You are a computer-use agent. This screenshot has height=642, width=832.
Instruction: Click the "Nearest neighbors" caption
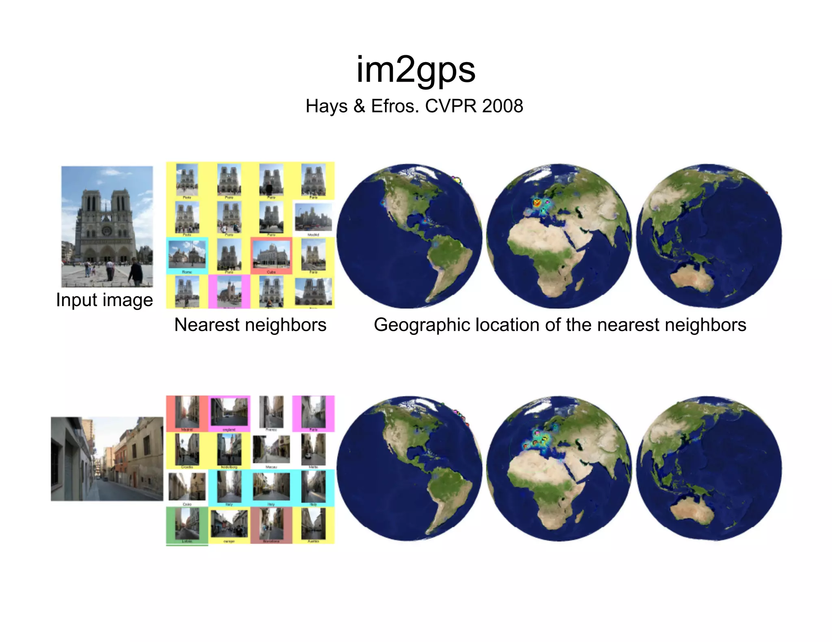(250, 325)
